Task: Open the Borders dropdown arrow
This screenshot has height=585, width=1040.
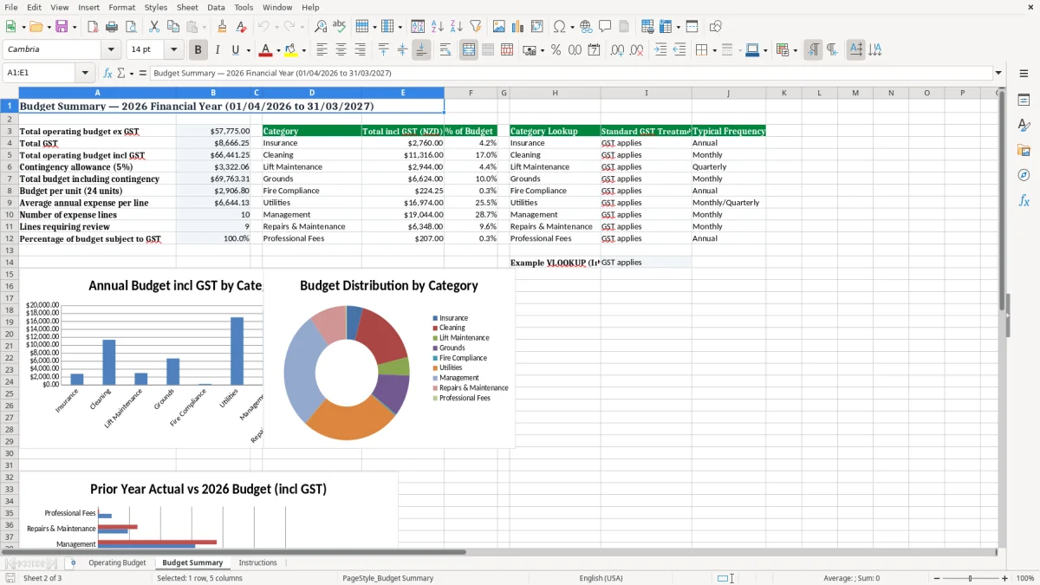Action: pos(715,50)
